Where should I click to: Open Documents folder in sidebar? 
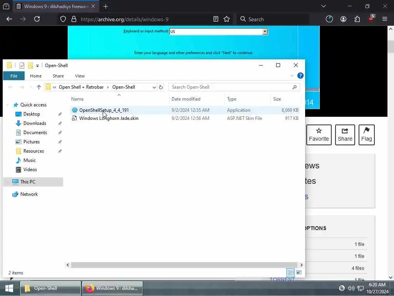35,133
